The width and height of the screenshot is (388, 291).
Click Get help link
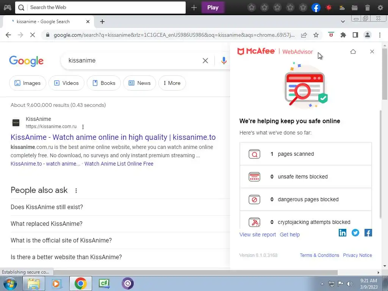pyautogui.click(x=290, y=235)
